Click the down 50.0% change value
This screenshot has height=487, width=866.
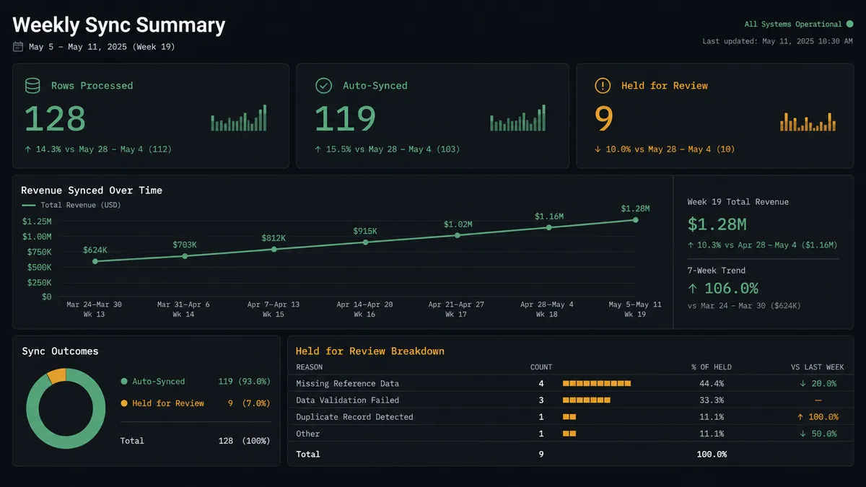coord(818,434)
